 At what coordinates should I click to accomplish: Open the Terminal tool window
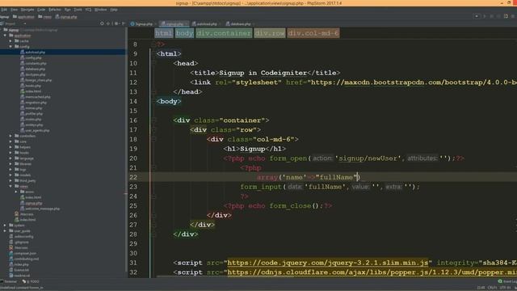coord(9,281)
